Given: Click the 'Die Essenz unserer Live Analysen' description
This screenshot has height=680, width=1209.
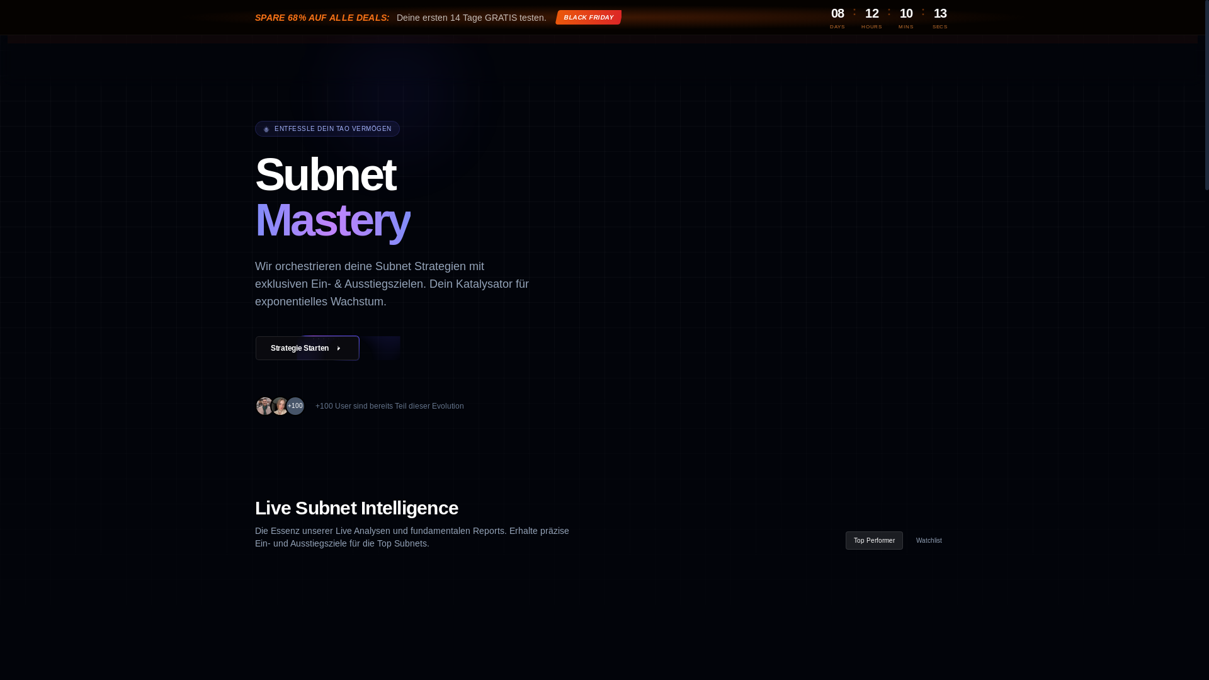Looking at the screenshot, I should pos(412,537).
